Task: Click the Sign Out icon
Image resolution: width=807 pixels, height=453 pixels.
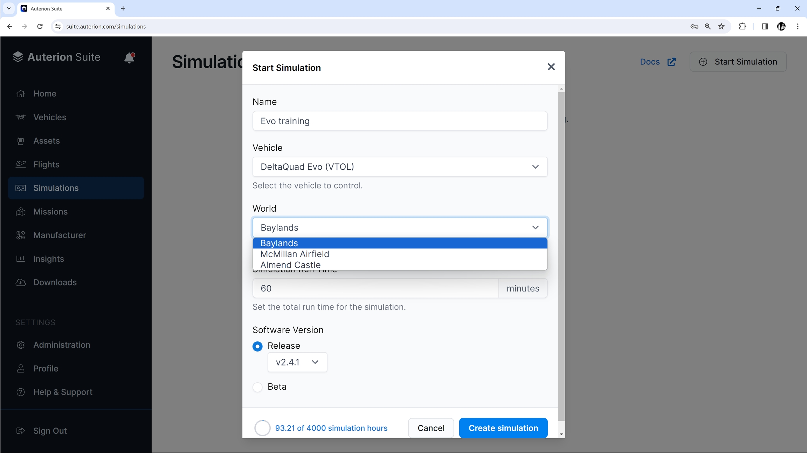Action: pyautogui.click(x=21, y=431)
